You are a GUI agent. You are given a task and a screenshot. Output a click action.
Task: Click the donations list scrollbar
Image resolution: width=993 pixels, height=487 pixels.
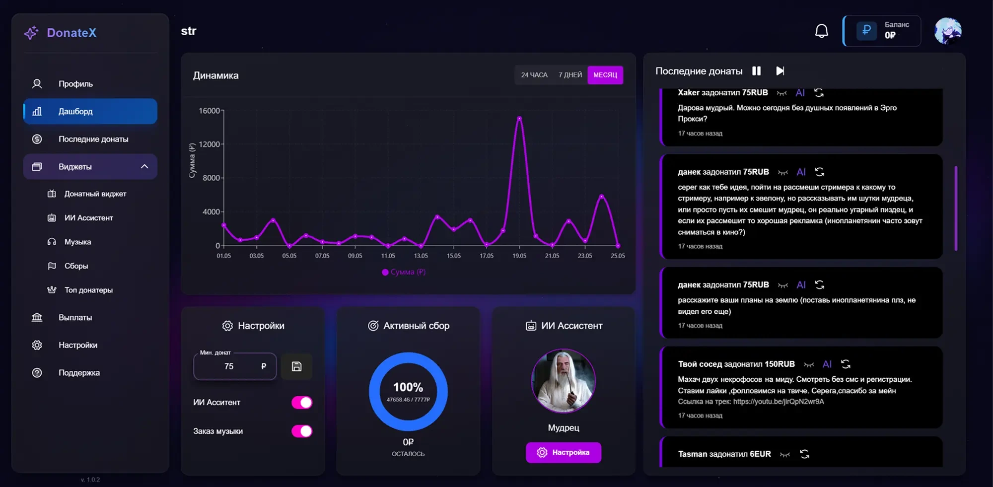click(956, 209)
